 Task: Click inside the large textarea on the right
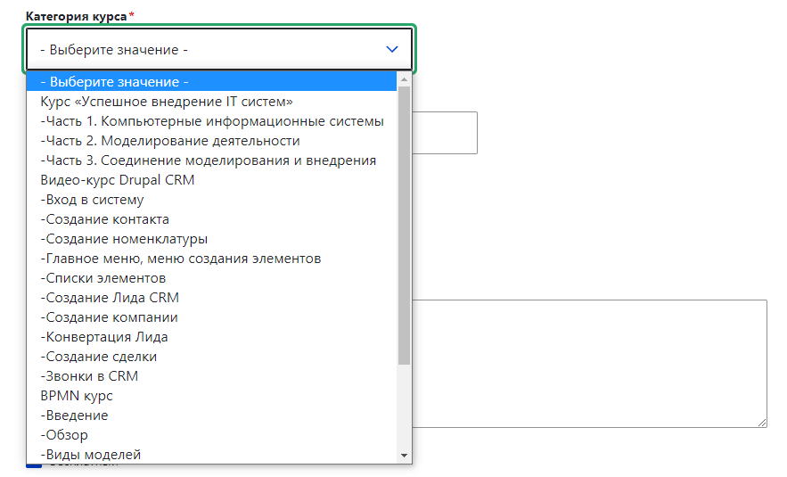pyautogui.click(x=590, y=364)
